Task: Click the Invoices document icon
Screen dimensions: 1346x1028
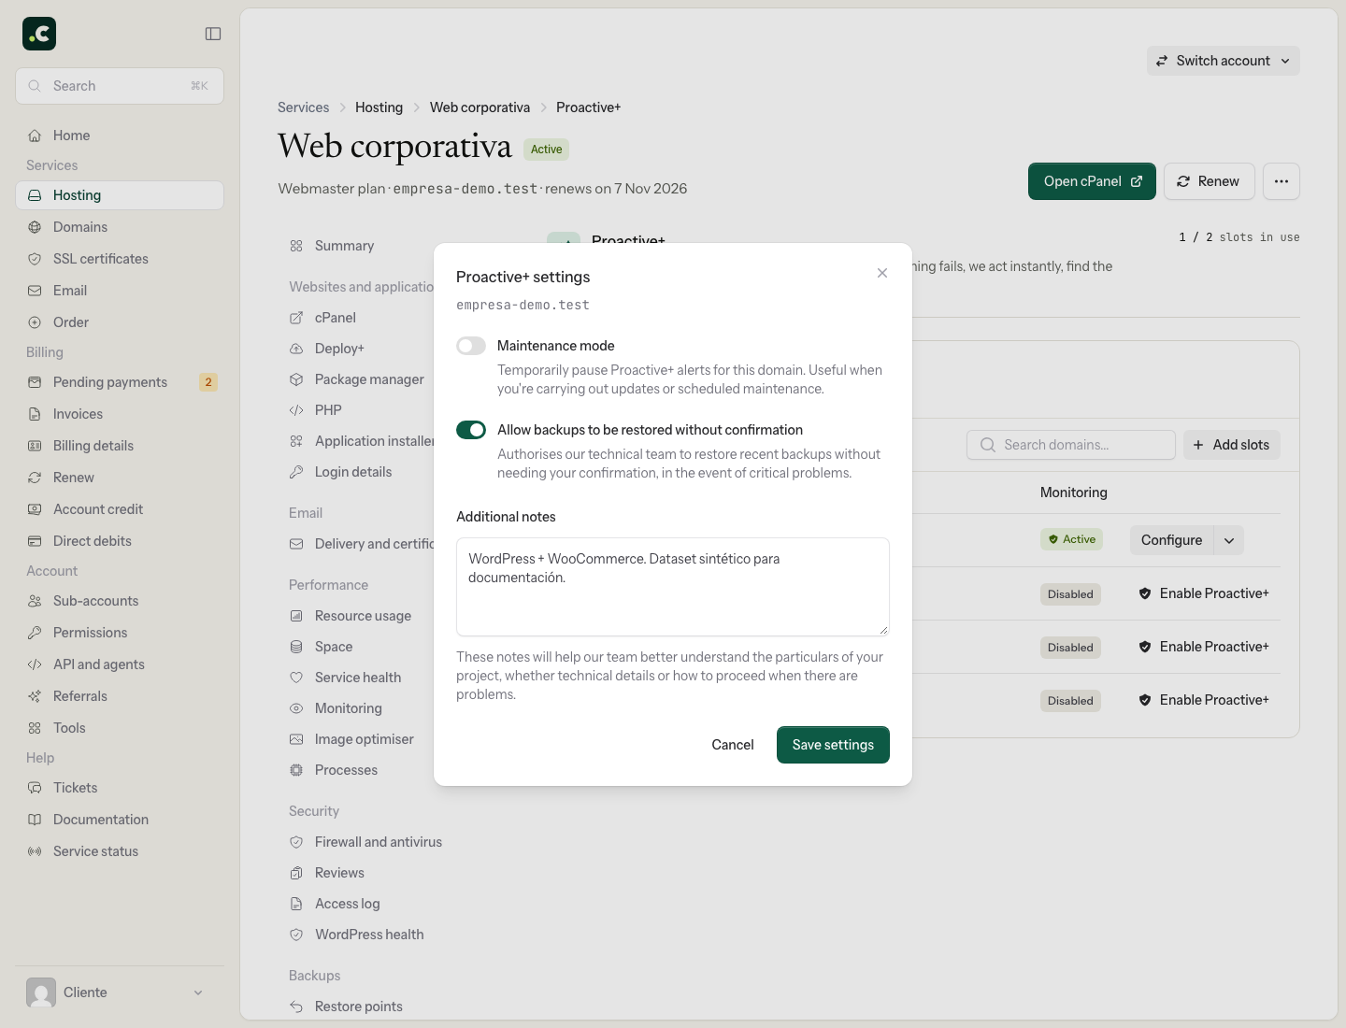Action: click(x=35, y=414)
